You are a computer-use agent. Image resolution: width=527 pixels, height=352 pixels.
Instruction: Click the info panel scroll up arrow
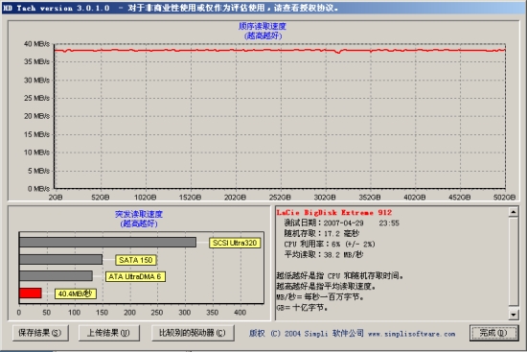click(x=513, y=212)
